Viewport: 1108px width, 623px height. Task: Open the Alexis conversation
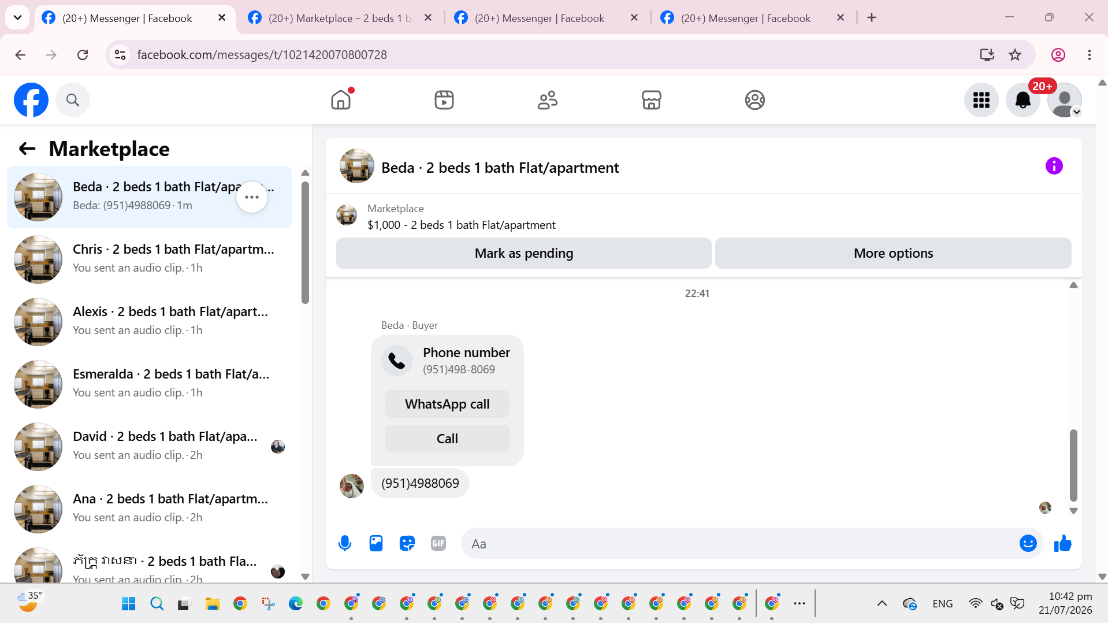[x=149, y=322]
